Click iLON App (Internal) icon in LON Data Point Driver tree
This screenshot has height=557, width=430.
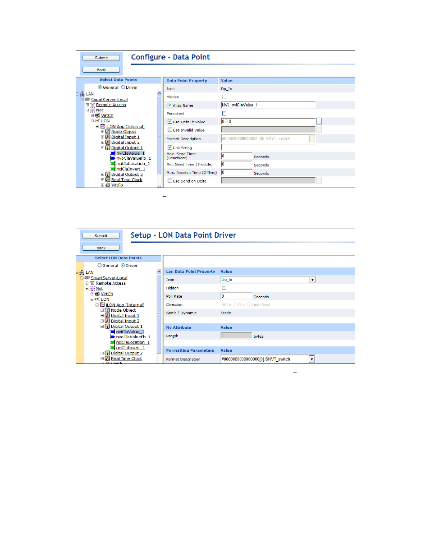coord(102,305)
